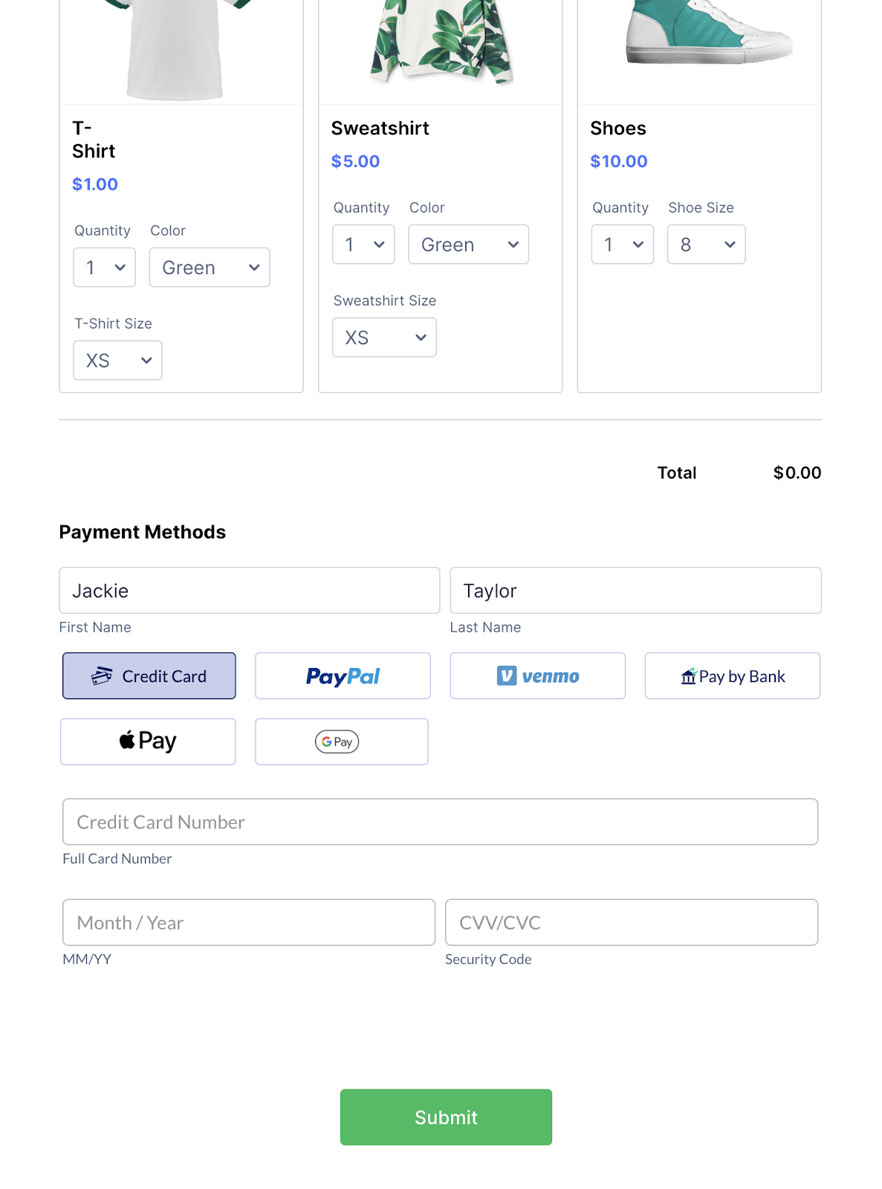The height and width of the screenshot is (1189, 882).
Task: Open the Shoe Size dropdown
Action: point(706,244)
